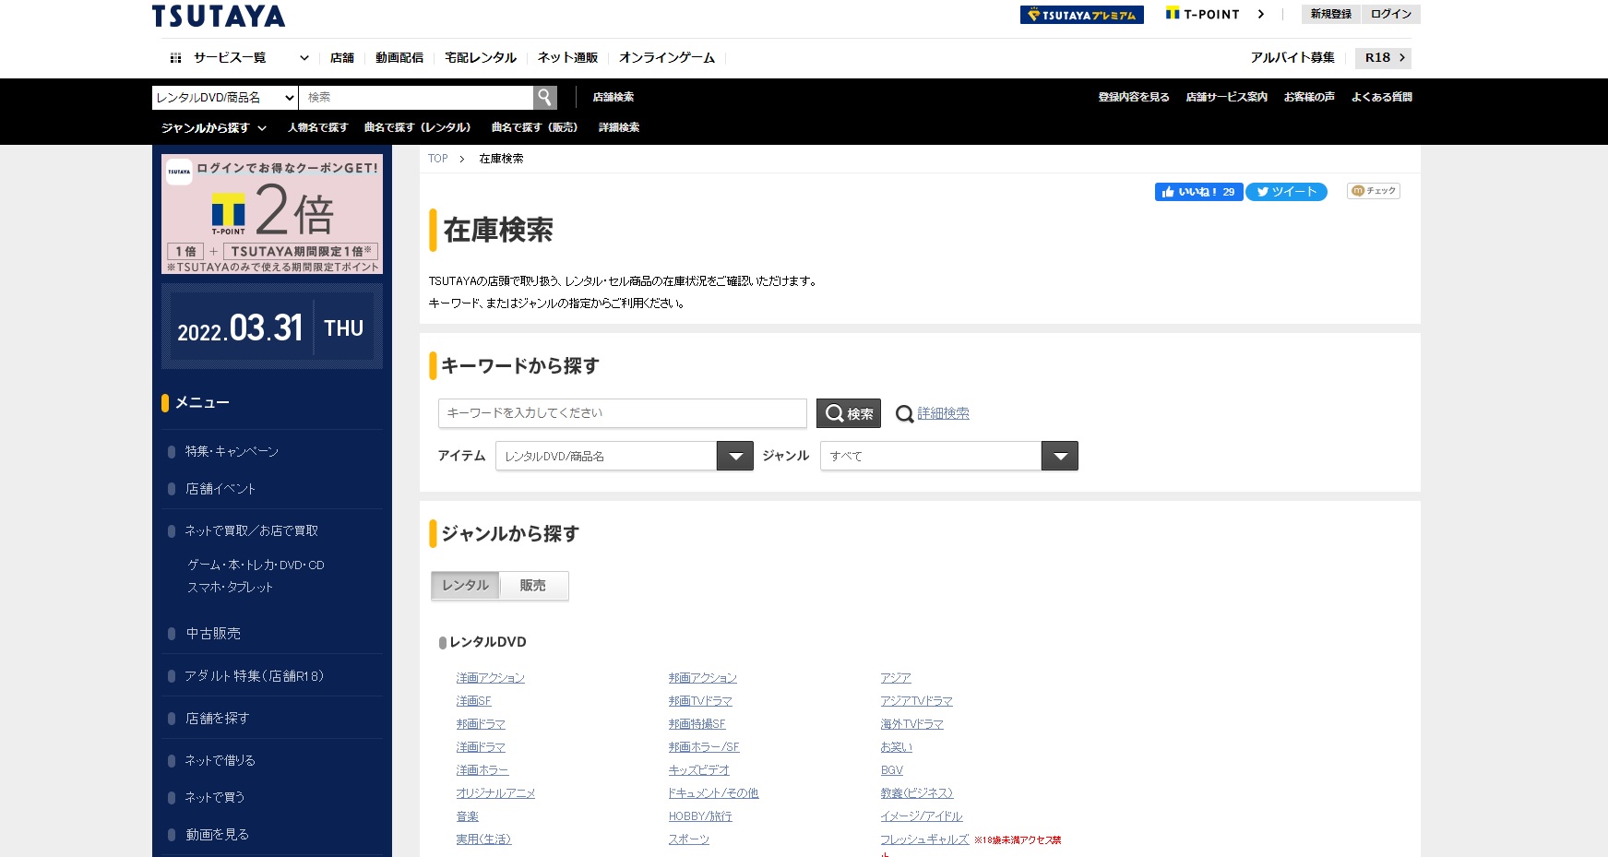Click the アルバイト募集 link
This screenshot has height=857, width=1608.
[x=1292, y=57]
